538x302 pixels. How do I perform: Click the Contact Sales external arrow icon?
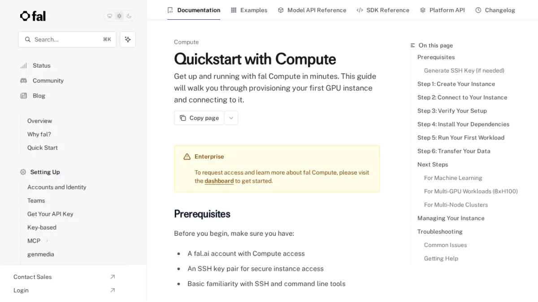coord(113,277)
